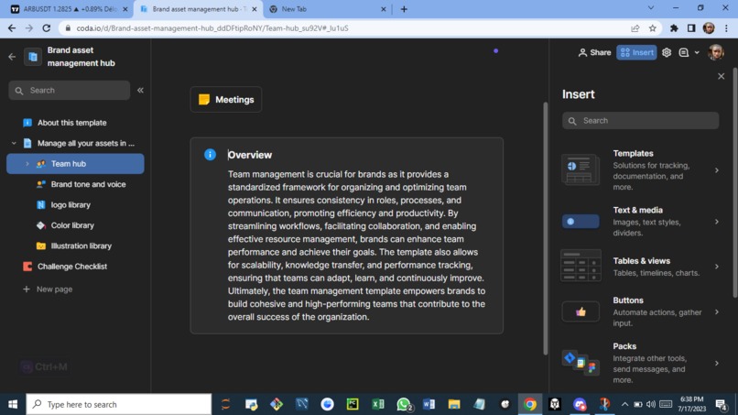Screen dimensions: 738x415
Task: Click the Illustration library folder icon
Action: [41, 246]
